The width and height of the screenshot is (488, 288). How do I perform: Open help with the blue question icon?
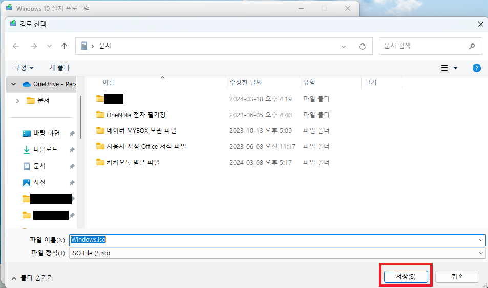click(x=477, y=68)
